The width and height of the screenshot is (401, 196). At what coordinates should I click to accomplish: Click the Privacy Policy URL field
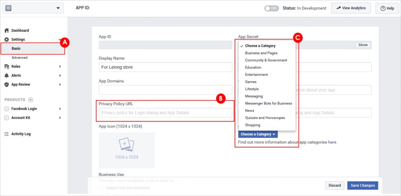pyautogui.click(x=166, y=113)
